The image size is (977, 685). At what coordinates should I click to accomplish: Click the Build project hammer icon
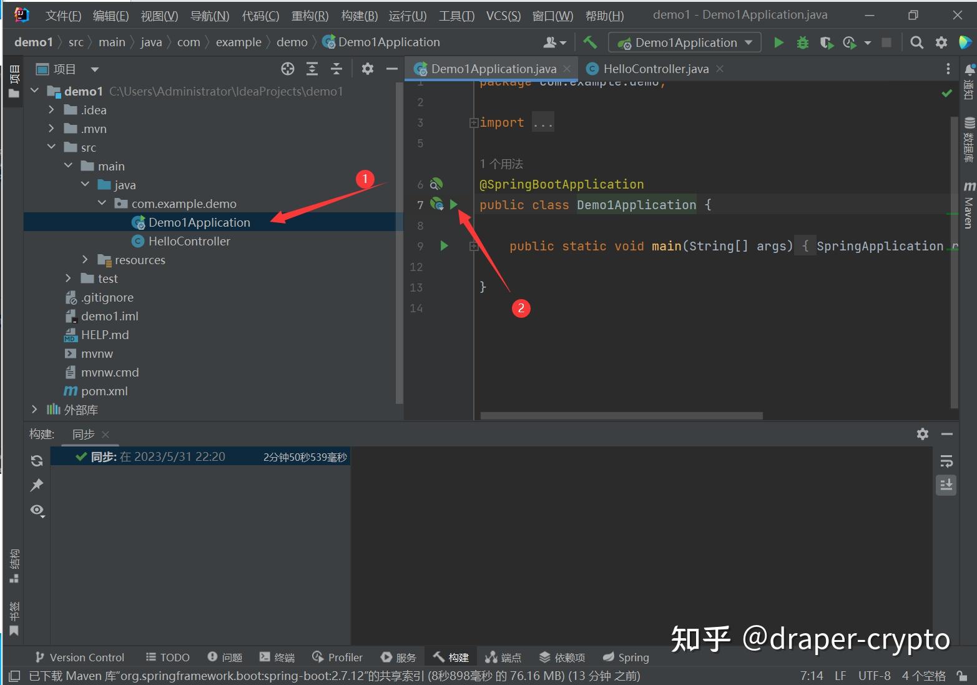coord(590,42)
